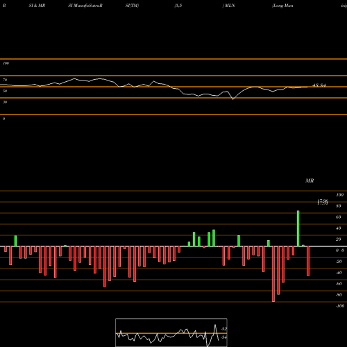347x347 pixels.
Task: Click the RSI value 48.84 label
Action: (319, 85)
